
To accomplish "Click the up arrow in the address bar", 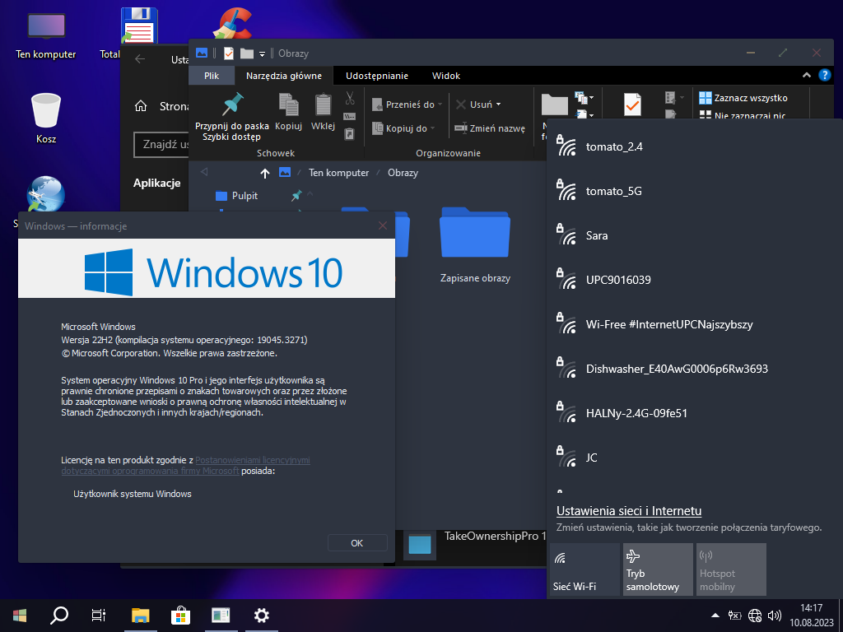I will click(264, 173).
